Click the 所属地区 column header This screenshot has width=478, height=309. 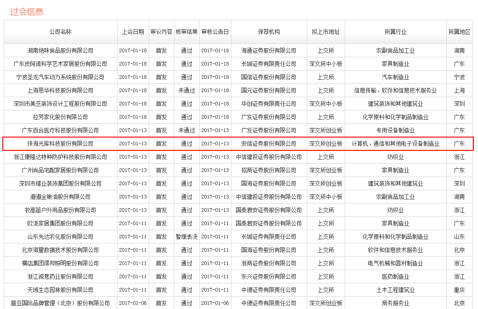click(459, 32)
